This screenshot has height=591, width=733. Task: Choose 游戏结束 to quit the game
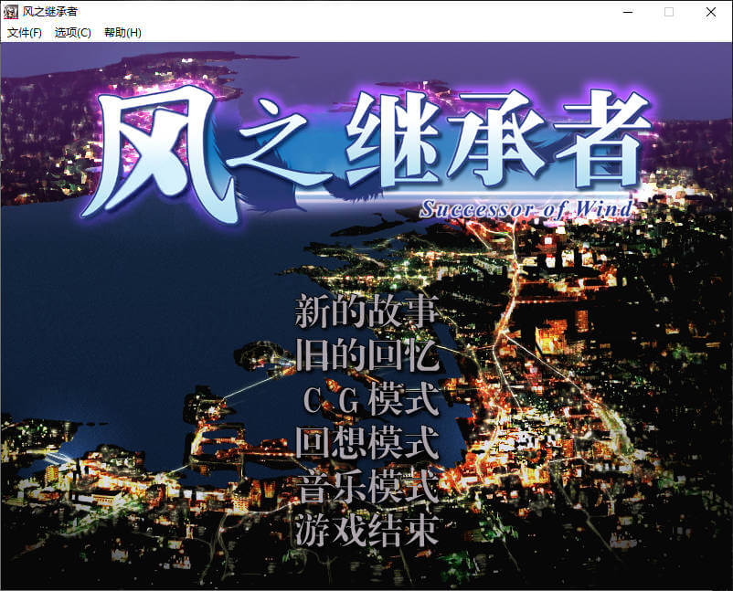pos(366,530)
